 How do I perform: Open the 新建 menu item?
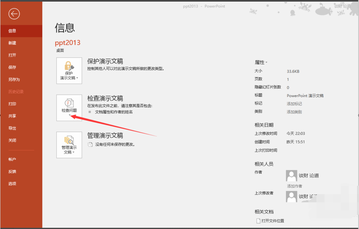point(21,43)
